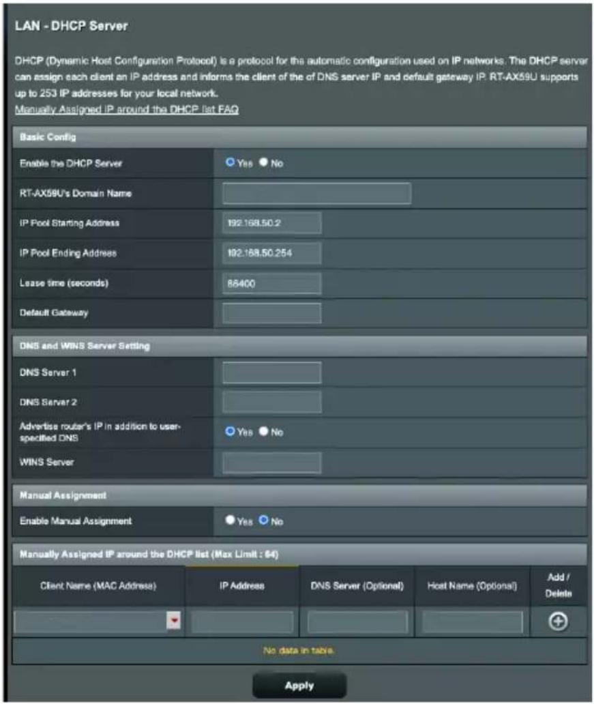The width and height of the screenshot is (594, 704).
Task: Click the DNS Server 2 field
Action: (x=271, y=402)
